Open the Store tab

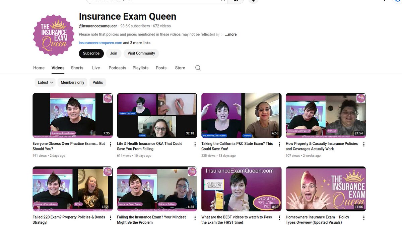(x=180, y=68)
